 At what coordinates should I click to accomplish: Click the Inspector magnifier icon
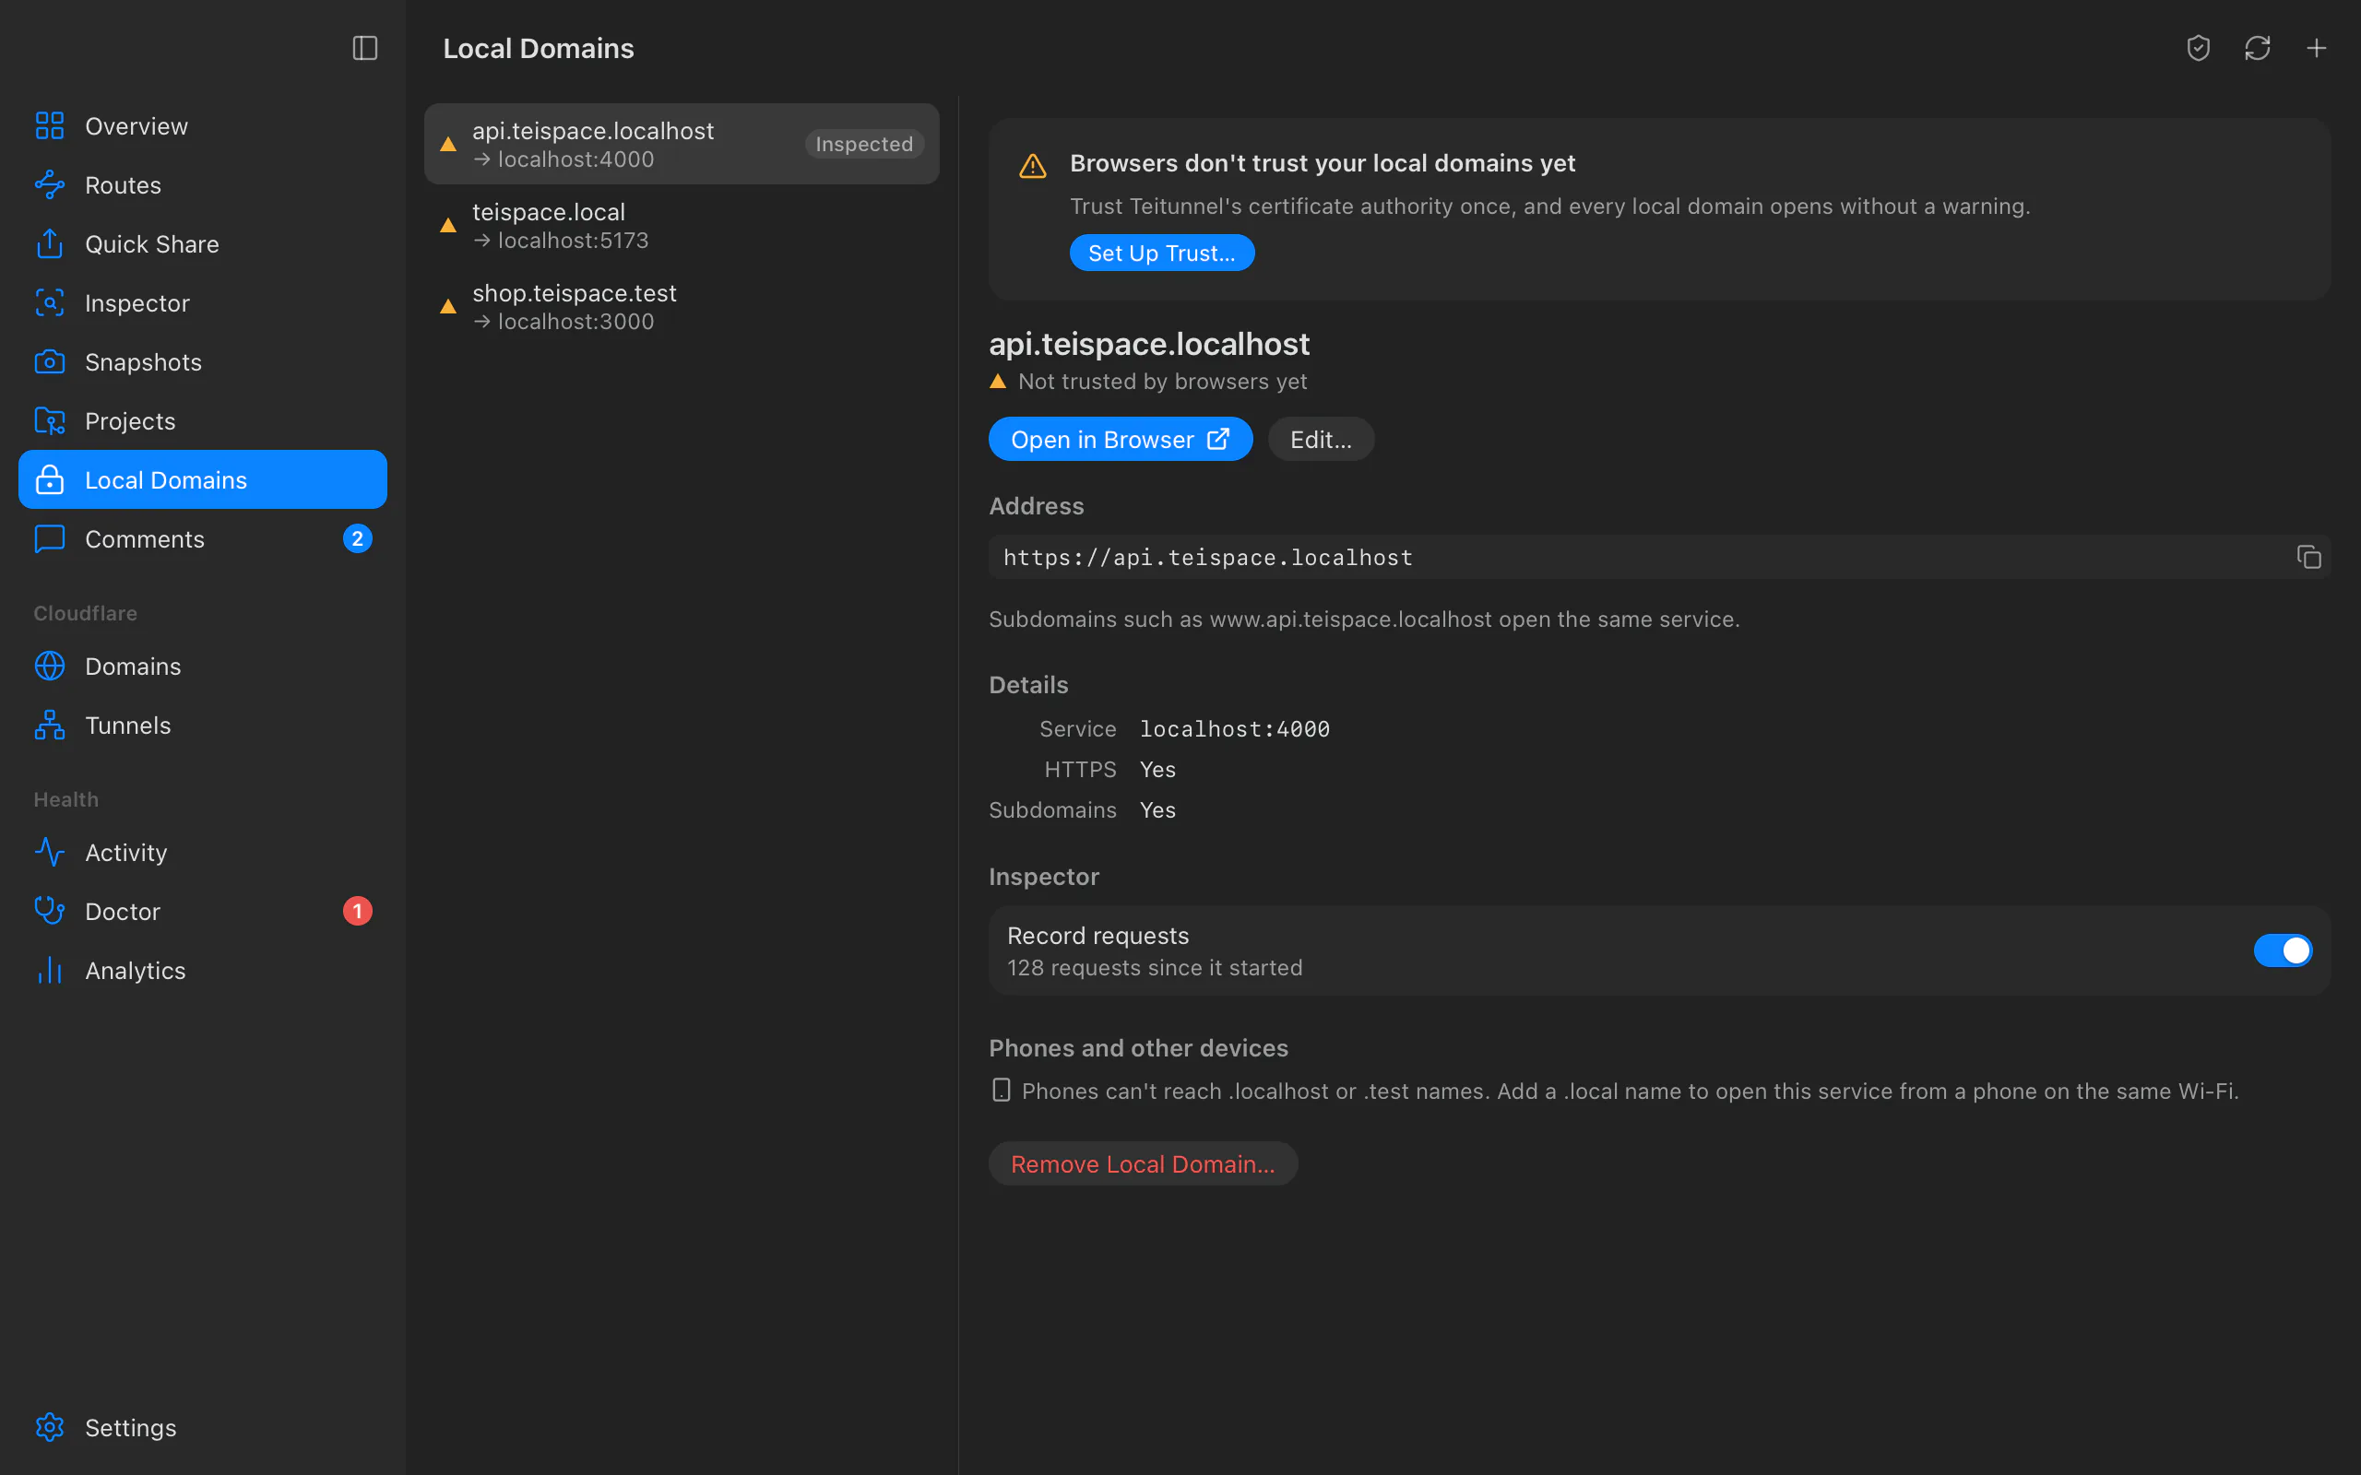pos(50,302)
